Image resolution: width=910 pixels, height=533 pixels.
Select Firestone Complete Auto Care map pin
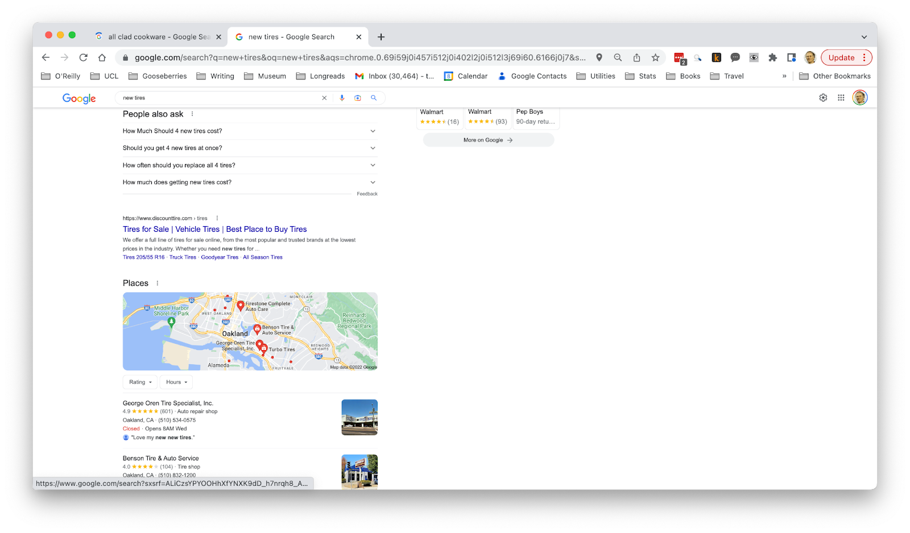(x=241, y=306)
